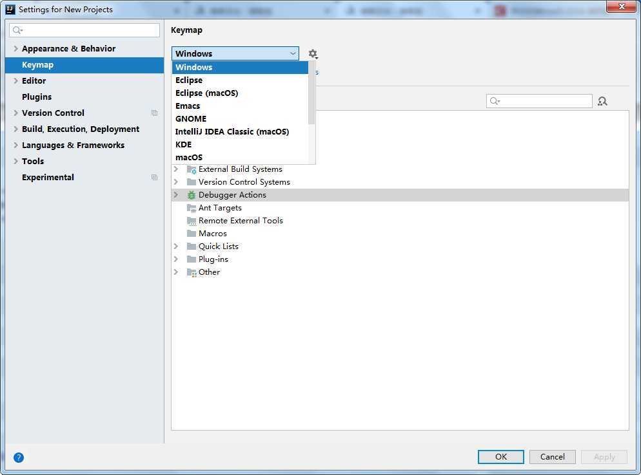641x475 pixels.
Task: Expand the Quick Lists node
Action: 176,247
